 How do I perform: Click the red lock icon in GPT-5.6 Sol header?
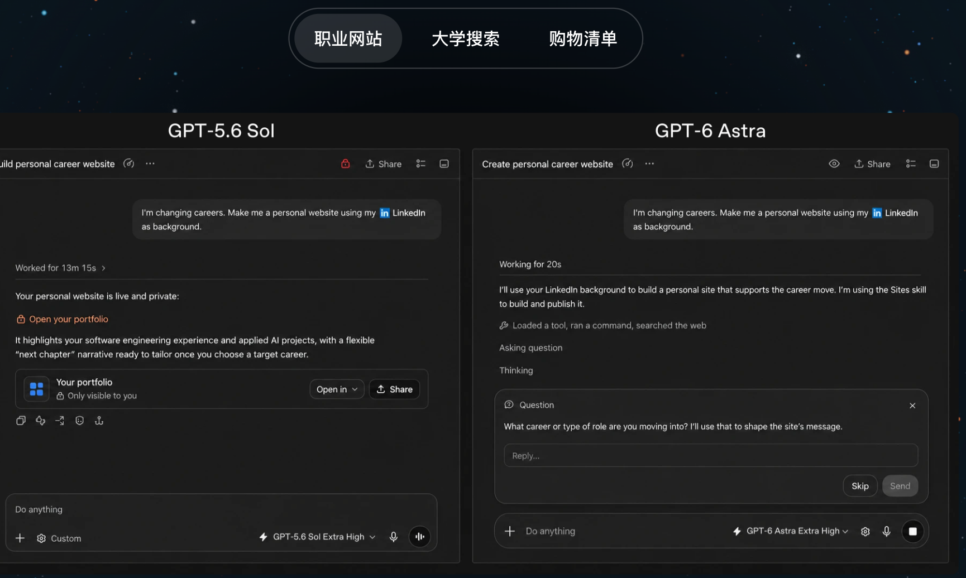[346, 163]
